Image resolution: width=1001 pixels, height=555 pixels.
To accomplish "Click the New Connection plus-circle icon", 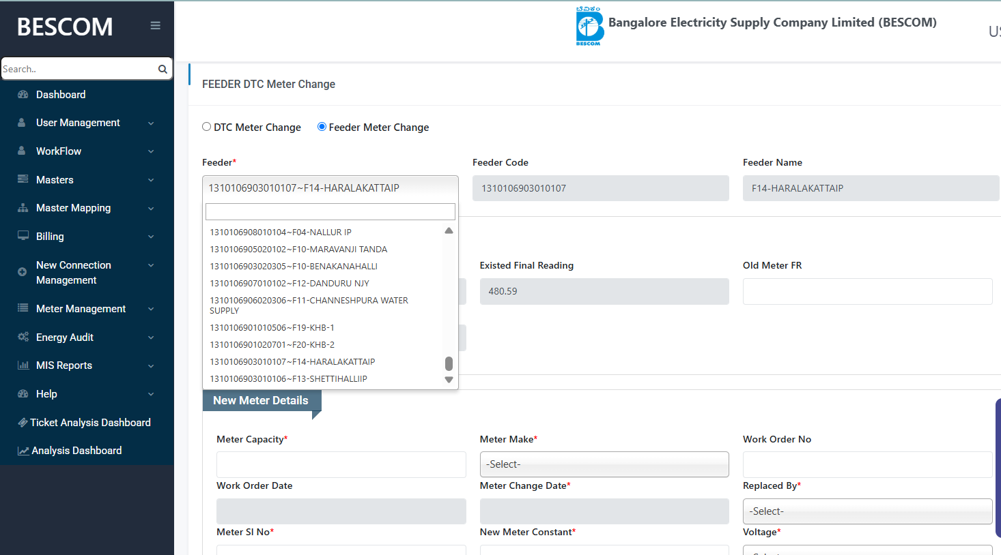I will coord(22,272).
